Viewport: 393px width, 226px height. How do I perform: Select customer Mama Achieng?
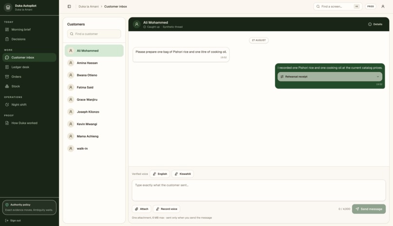pyautogui.click(x=94, y=136)
